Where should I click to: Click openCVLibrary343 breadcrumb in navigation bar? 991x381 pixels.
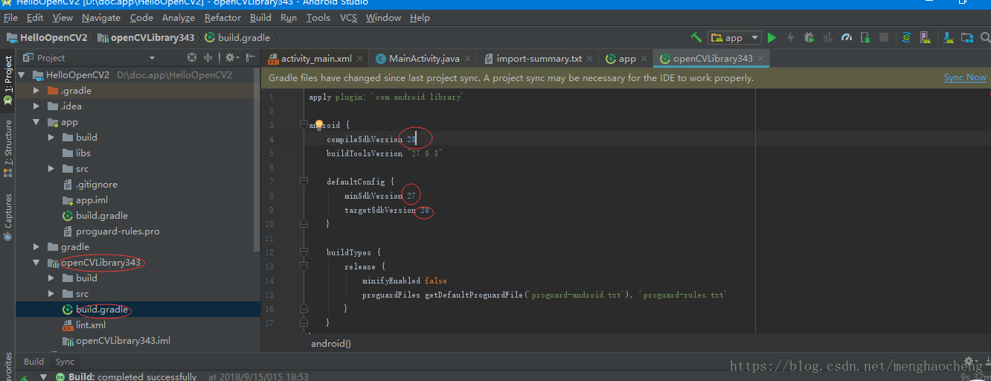(146, 37)
